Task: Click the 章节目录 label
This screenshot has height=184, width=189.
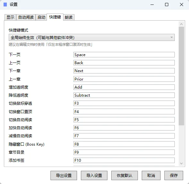Action: click(17, 152)
